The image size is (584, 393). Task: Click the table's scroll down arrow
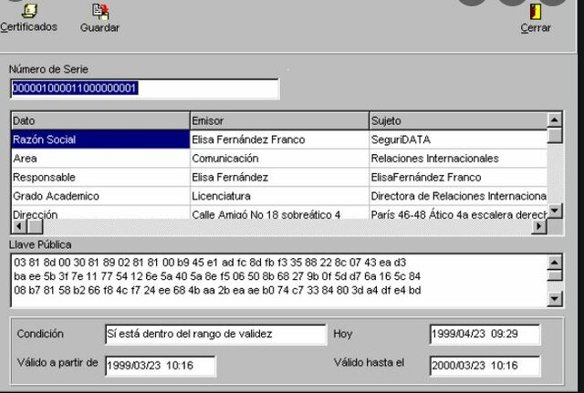tap(555, 211)
